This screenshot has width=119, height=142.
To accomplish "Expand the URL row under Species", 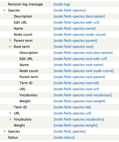I will coord(10,113).
